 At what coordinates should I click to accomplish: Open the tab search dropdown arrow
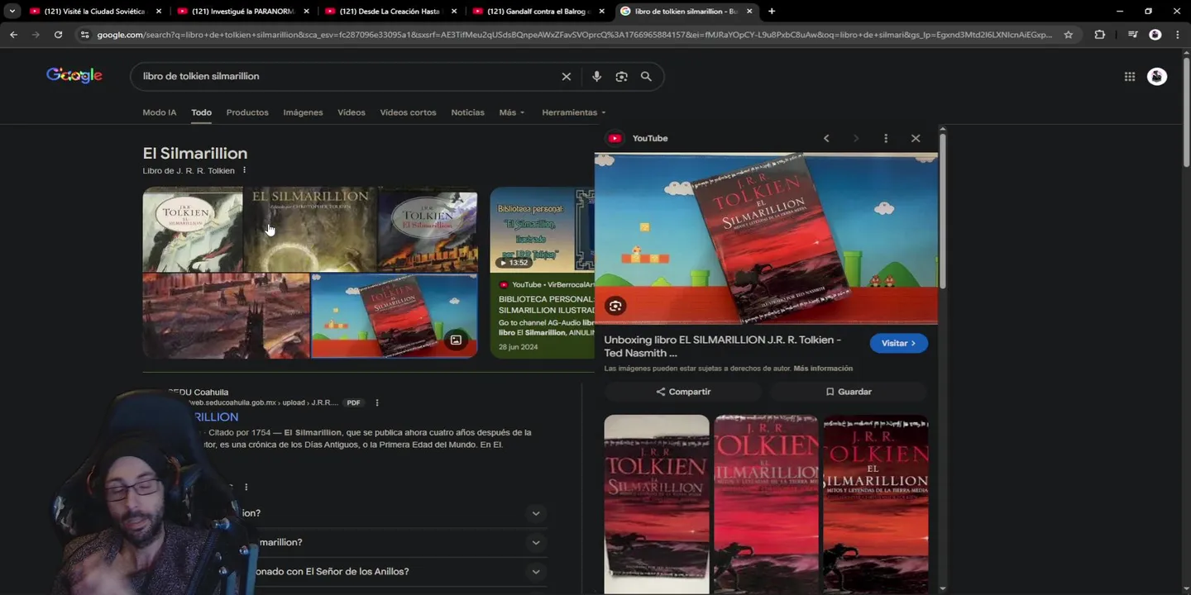pyautogui.click(x=12, y=11)
